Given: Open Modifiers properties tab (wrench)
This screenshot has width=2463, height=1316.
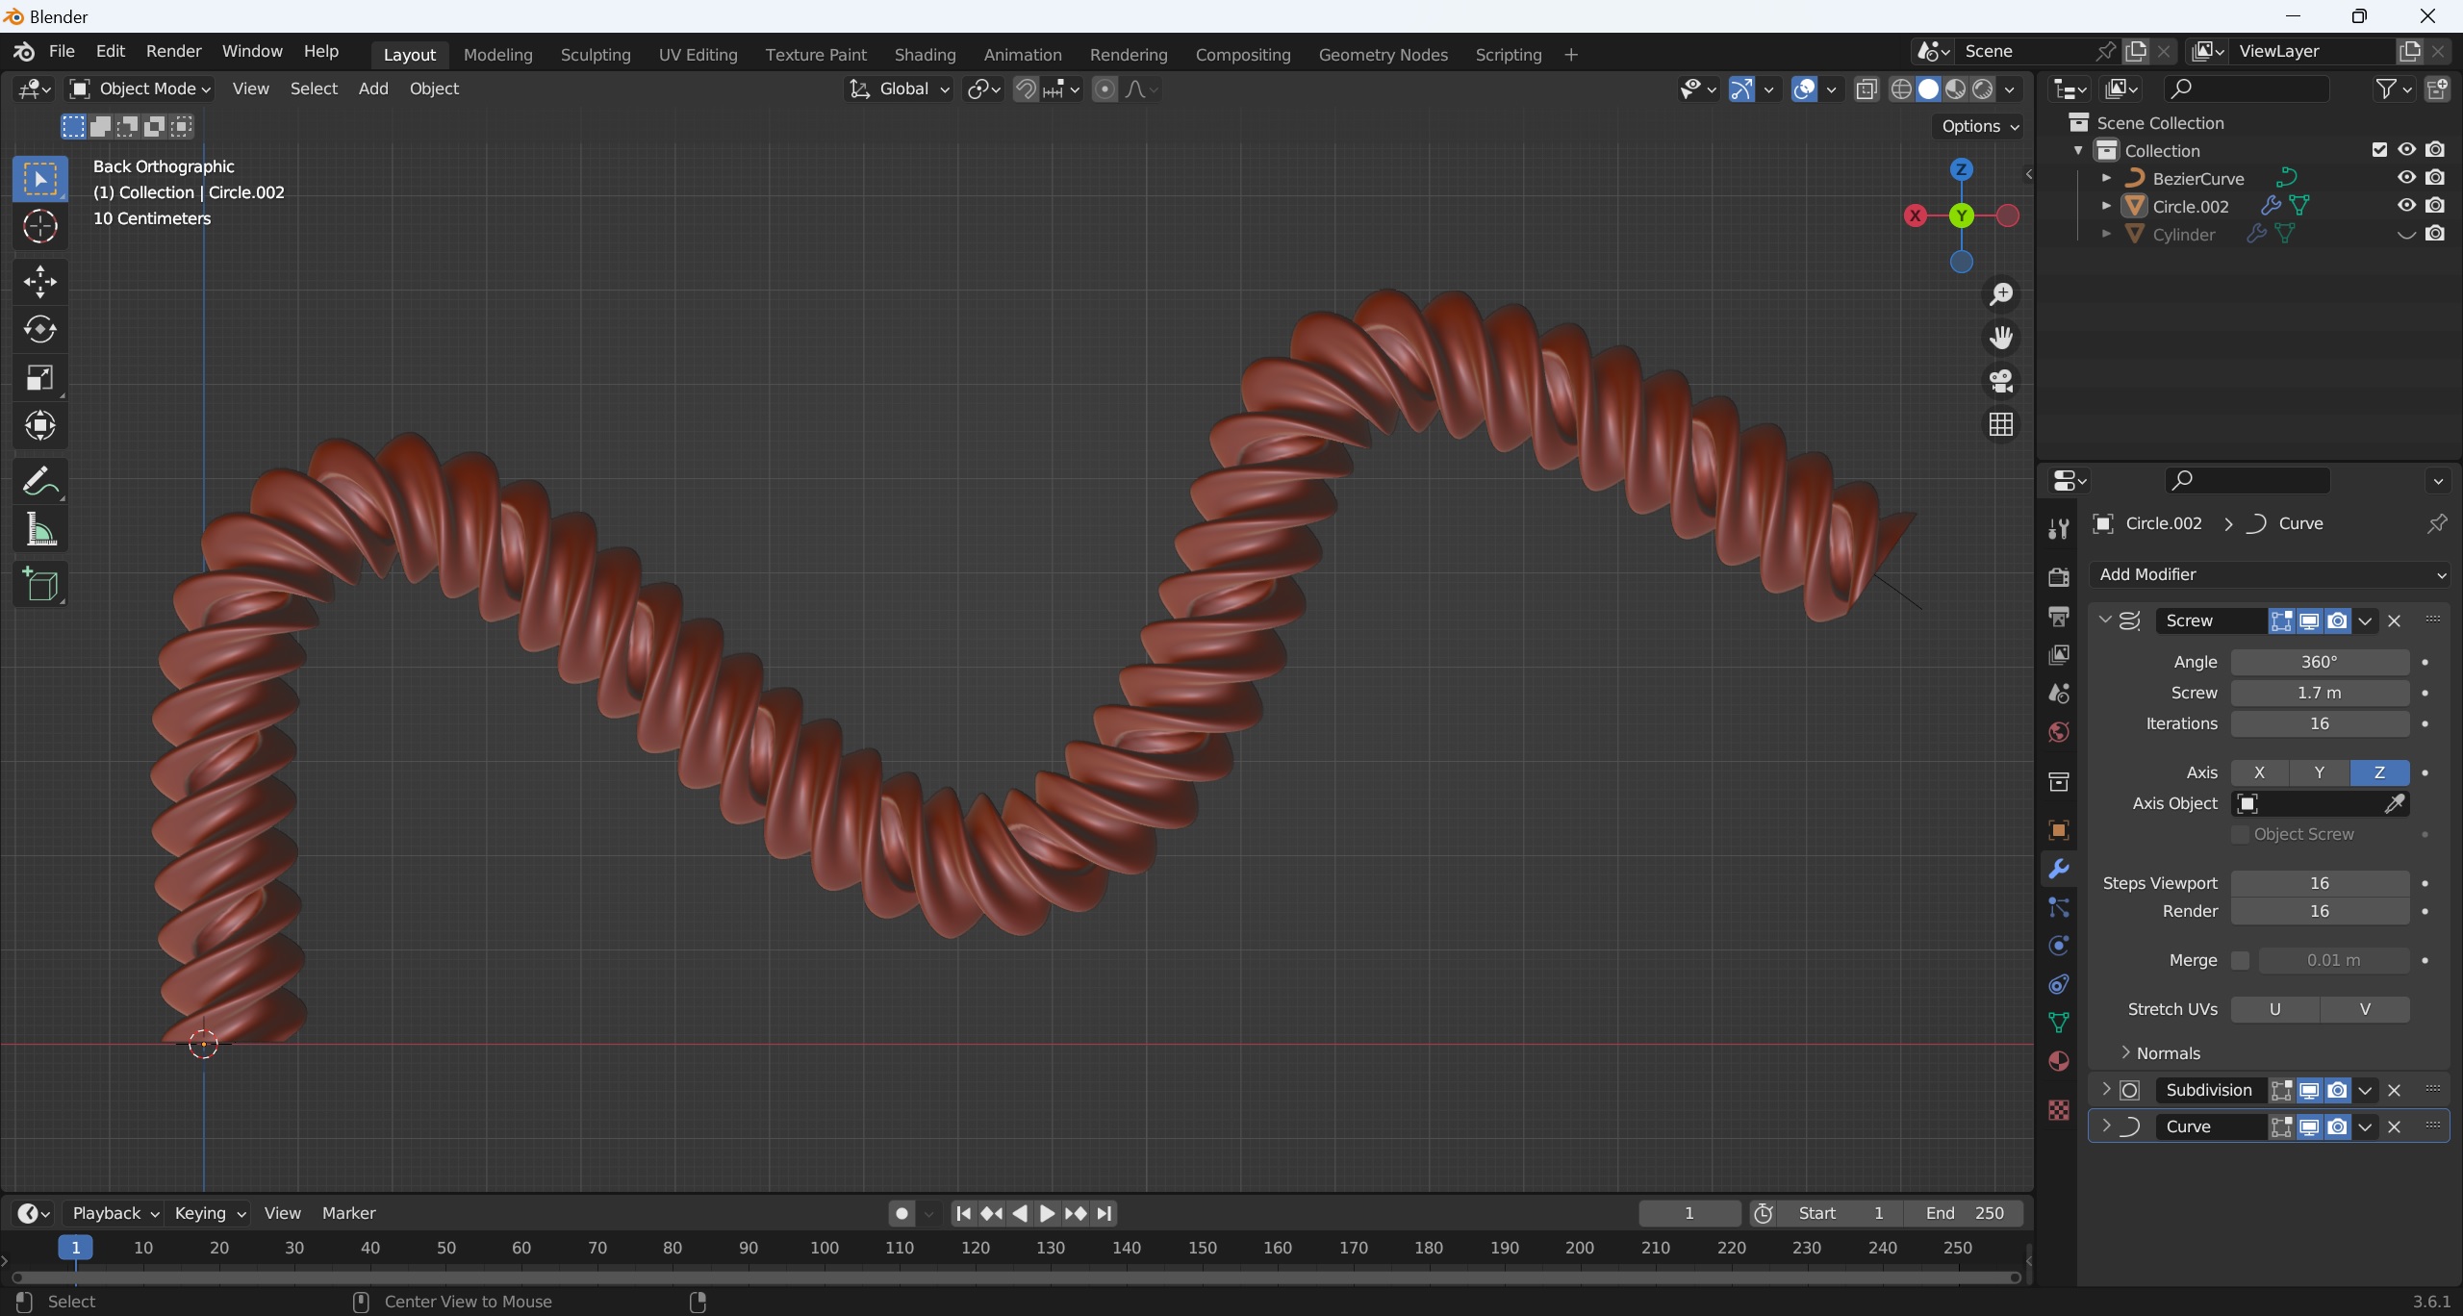Looking at the screenshot, I should [2059, 869].
